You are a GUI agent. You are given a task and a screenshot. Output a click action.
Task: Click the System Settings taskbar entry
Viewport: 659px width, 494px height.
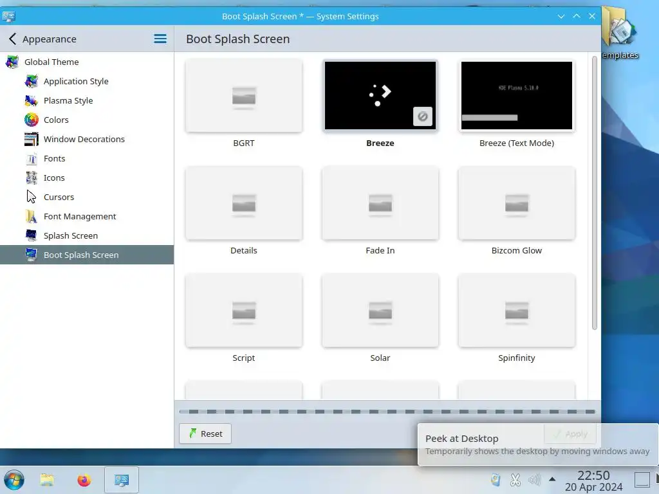(x=122, y=480)
